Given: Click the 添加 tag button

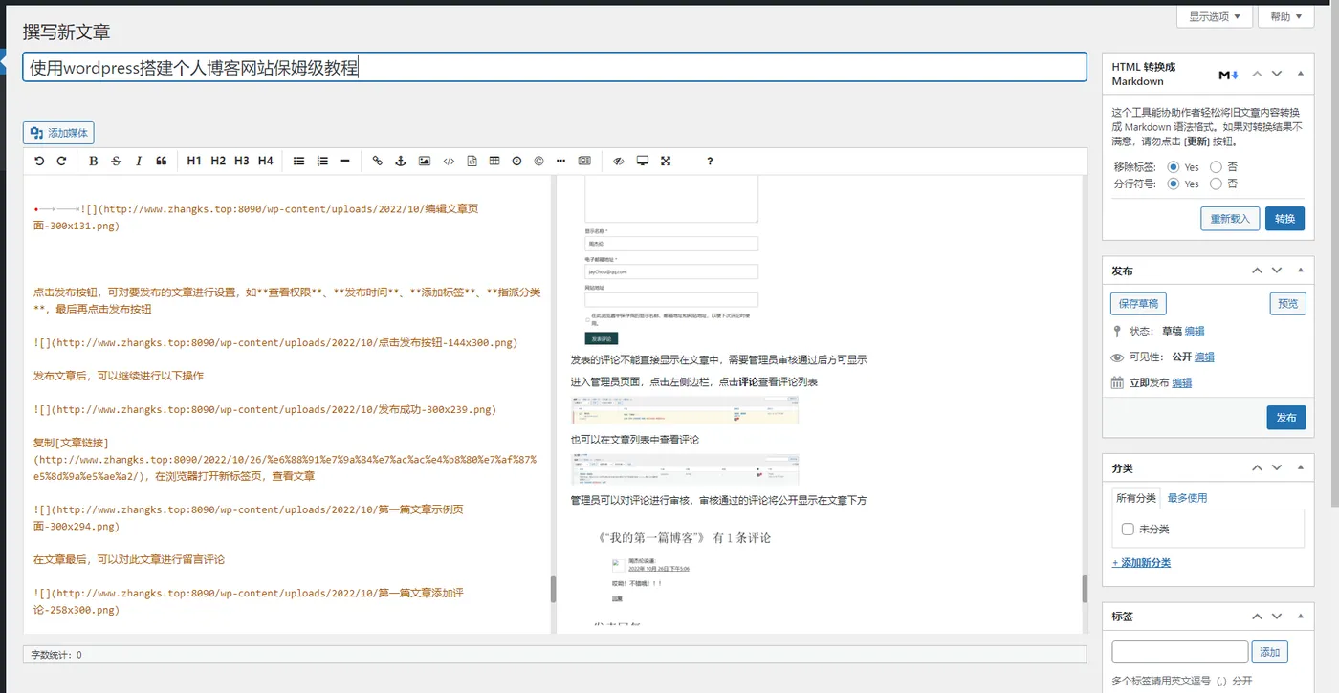Looking at the screenshot, I should [1270, 652].
